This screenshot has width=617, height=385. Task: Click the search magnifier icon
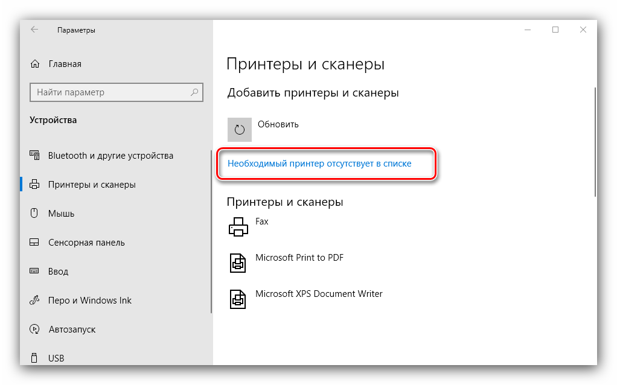click(194, 92)
